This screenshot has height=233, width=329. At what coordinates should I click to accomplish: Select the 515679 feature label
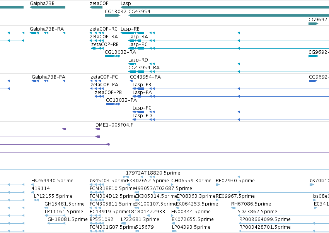[145, 227]
